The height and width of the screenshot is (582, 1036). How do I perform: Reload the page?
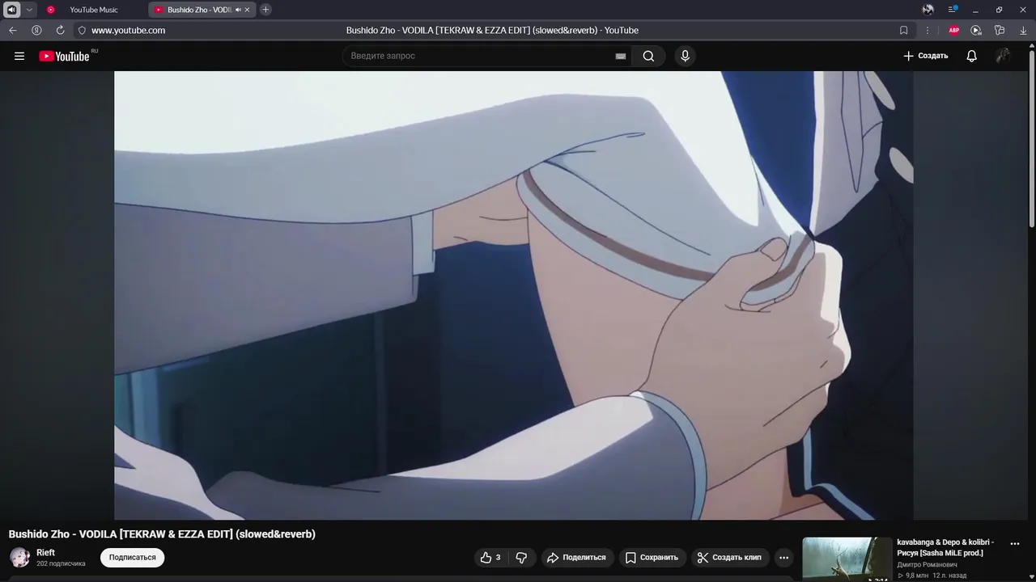[60, 30]
